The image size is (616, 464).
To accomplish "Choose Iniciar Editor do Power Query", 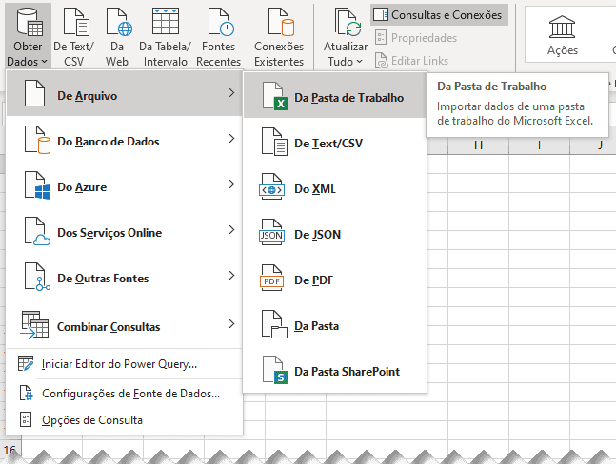I will click(x=124, y=364).
